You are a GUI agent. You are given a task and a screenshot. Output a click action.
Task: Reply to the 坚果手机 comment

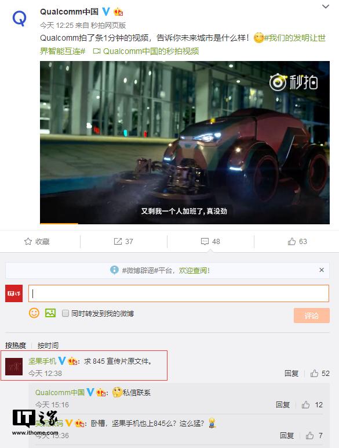291,374
